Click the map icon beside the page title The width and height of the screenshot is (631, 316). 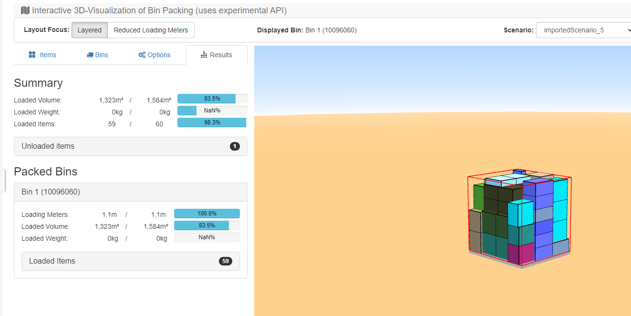click(25, 10)
